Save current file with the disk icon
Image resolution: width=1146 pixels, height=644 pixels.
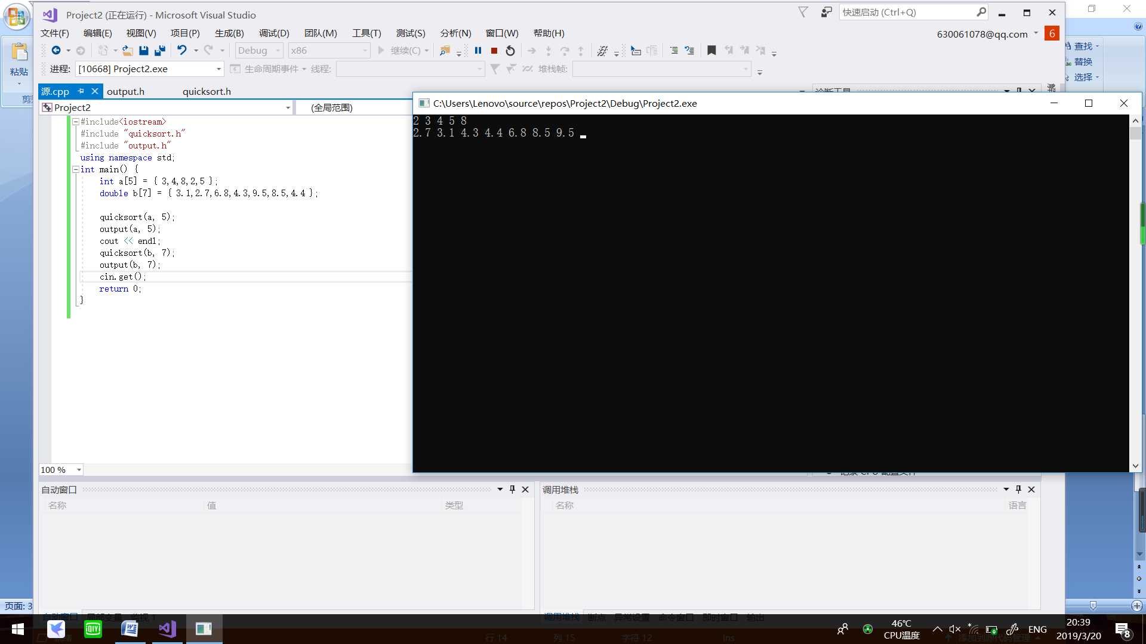point(143,51)
